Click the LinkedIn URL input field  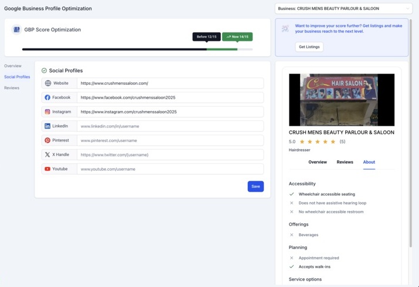(x=170, y=126)
